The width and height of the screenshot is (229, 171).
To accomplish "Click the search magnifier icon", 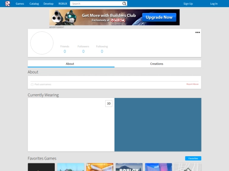I will tap(124, 4).
